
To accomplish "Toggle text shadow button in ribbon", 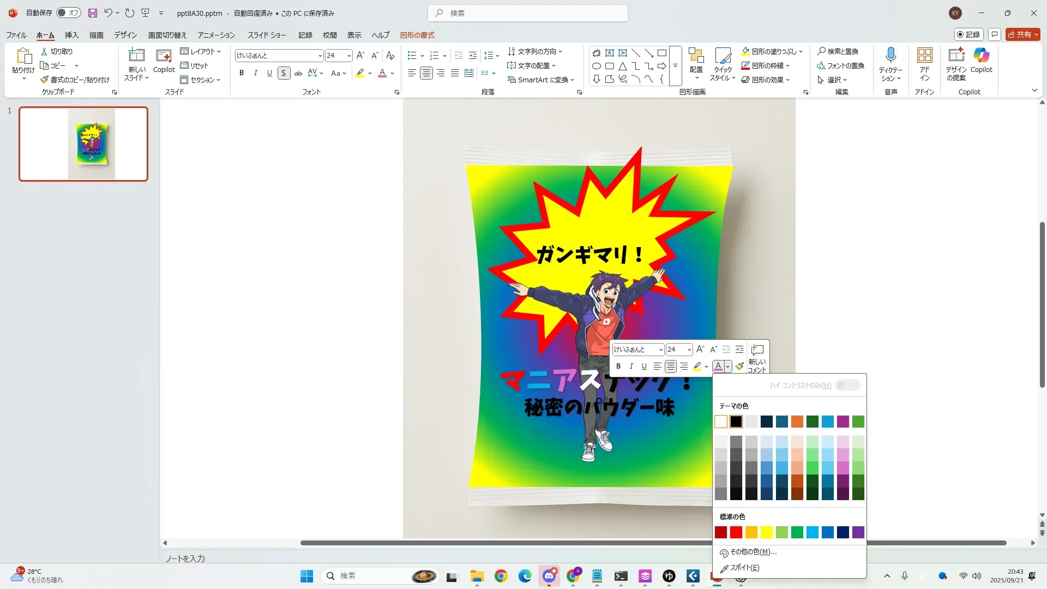I will 284,73.
